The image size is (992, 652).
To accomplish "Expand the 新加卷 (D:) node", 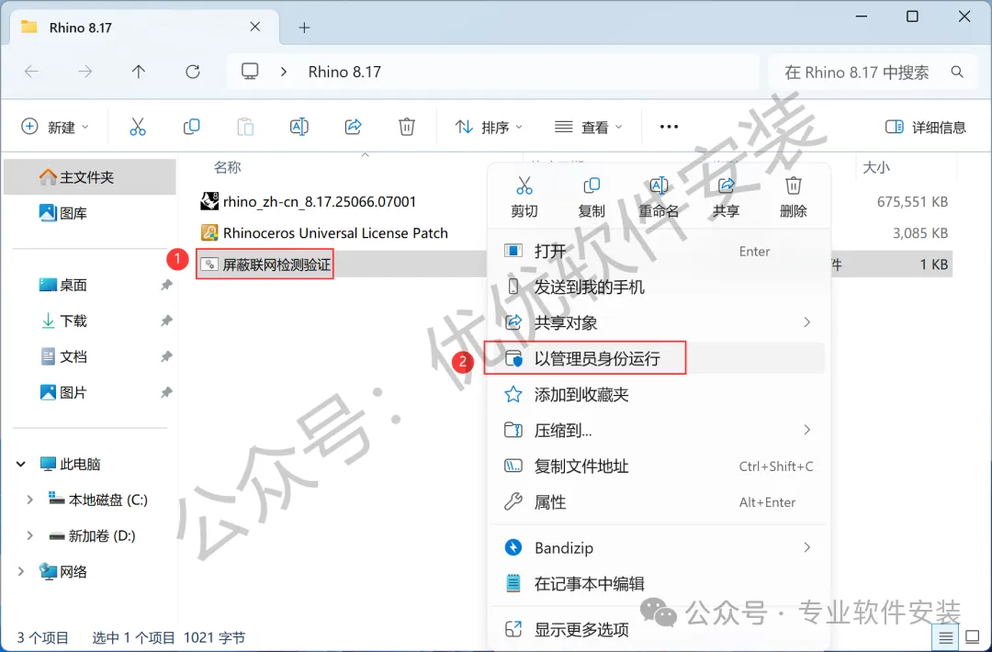I will tap(29, 536).
